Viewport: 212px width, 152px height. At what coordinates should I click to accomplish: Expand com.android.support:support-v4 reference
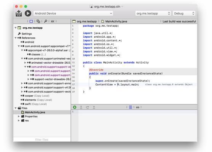tap(22, 87)
